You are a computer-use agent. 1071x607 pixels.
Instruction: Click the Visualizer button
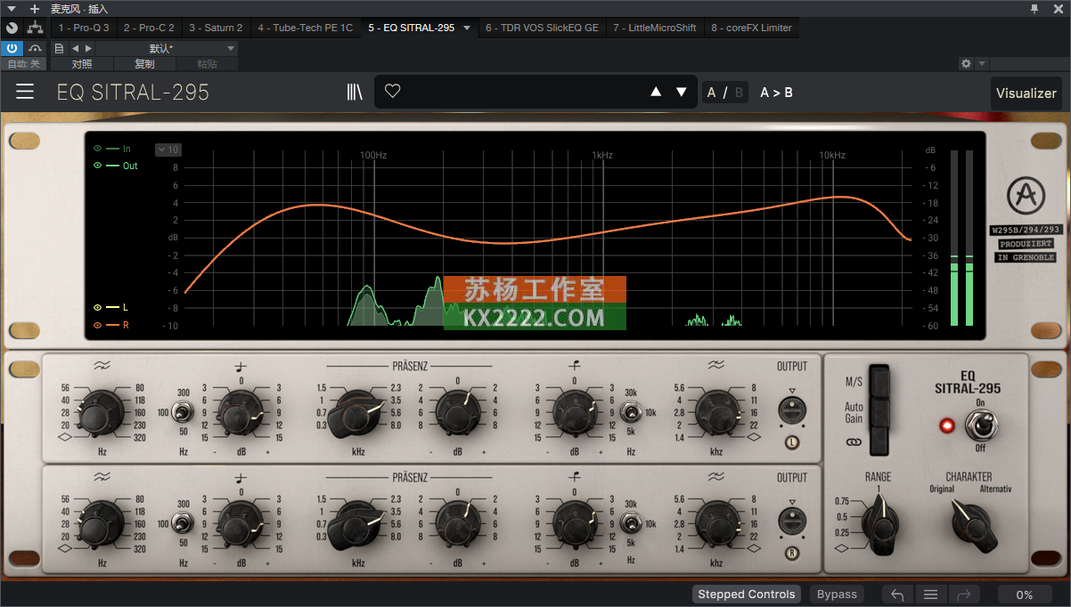[x=1026, y=93]
